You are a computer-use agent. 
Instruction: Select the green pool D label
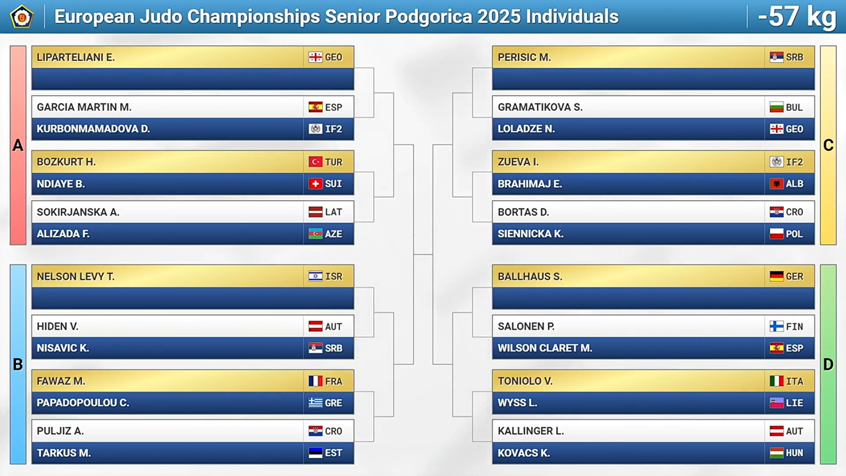pos(828,364)
